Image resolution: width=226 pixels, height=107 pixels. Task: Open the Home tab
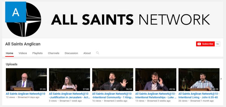pos(10,53)
